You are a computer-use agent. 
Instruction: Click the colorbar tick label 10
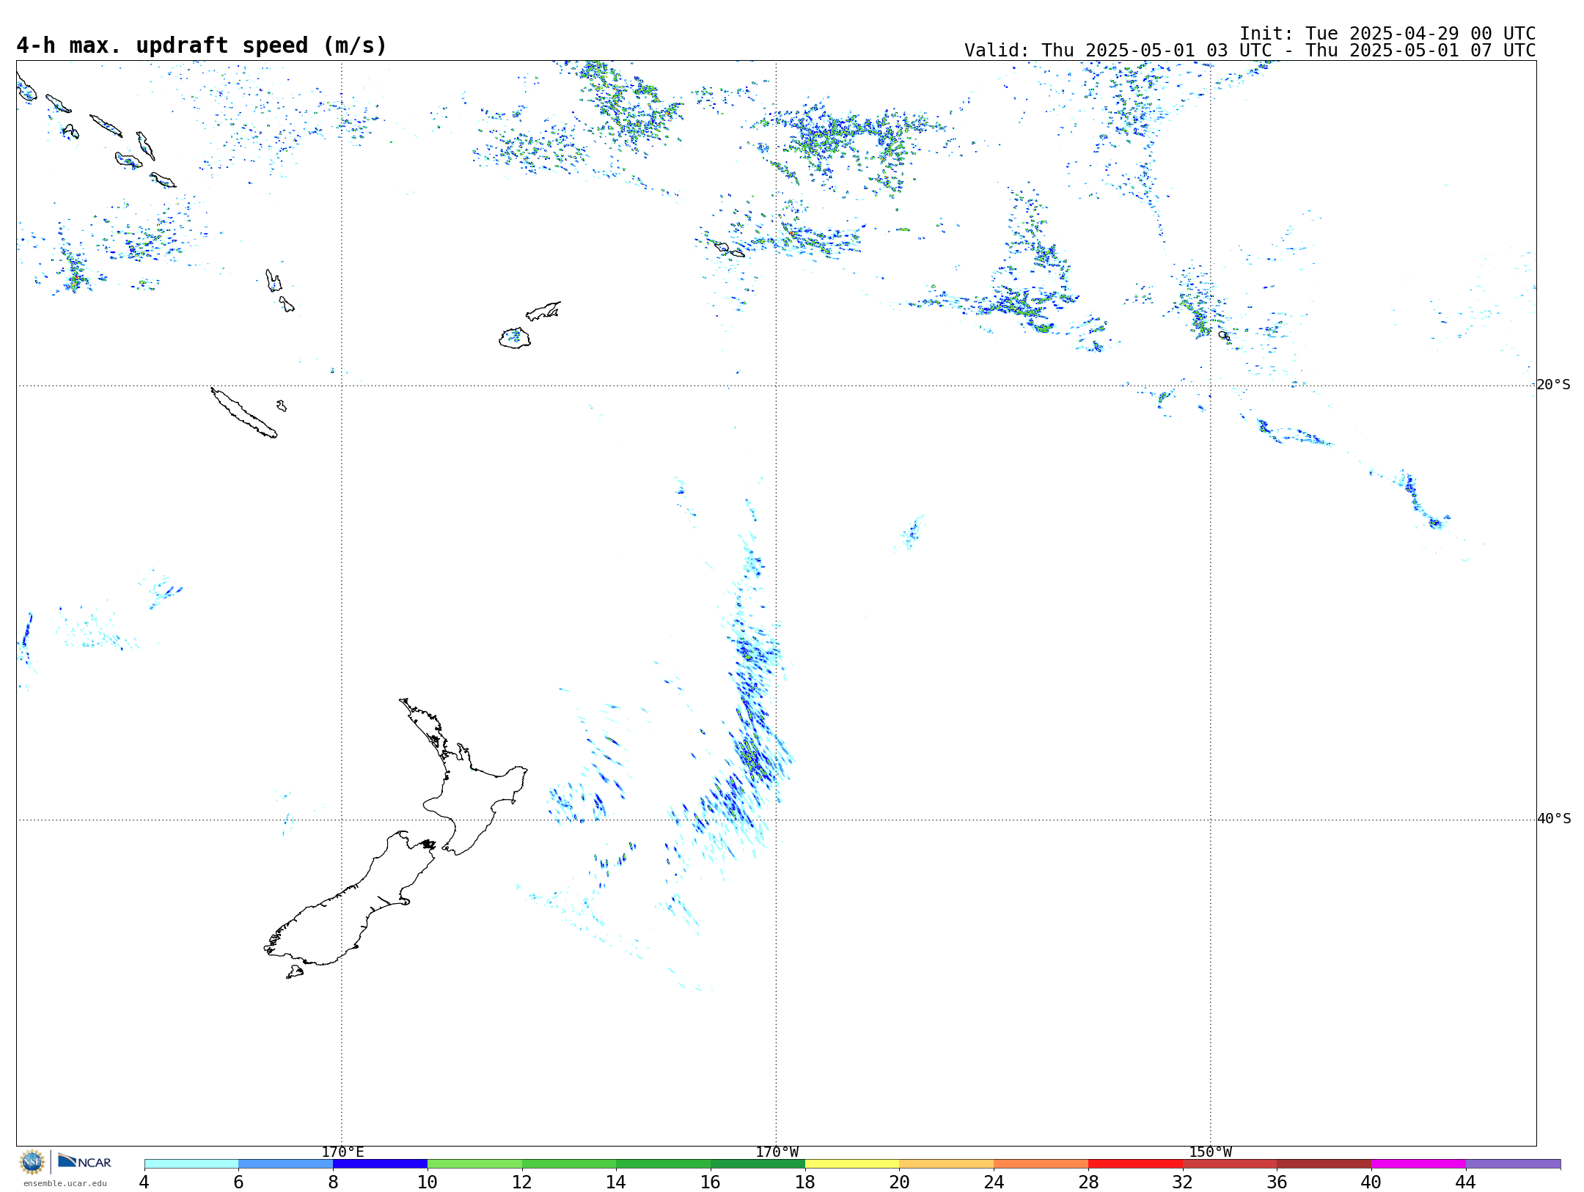click(428, 1182)
